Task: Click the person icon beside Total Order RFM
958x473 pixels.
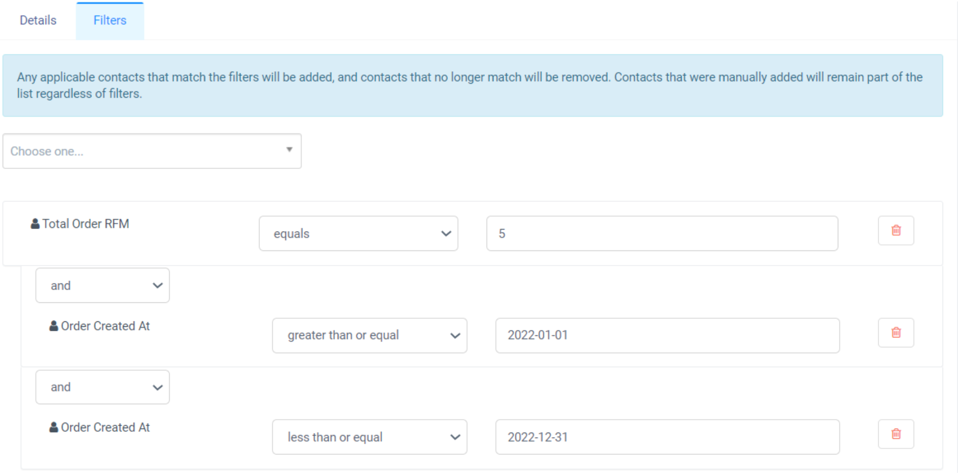Action: (x=35, y=224)
